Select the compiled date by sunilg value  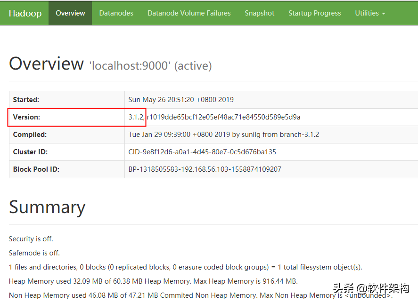[224, 135]
